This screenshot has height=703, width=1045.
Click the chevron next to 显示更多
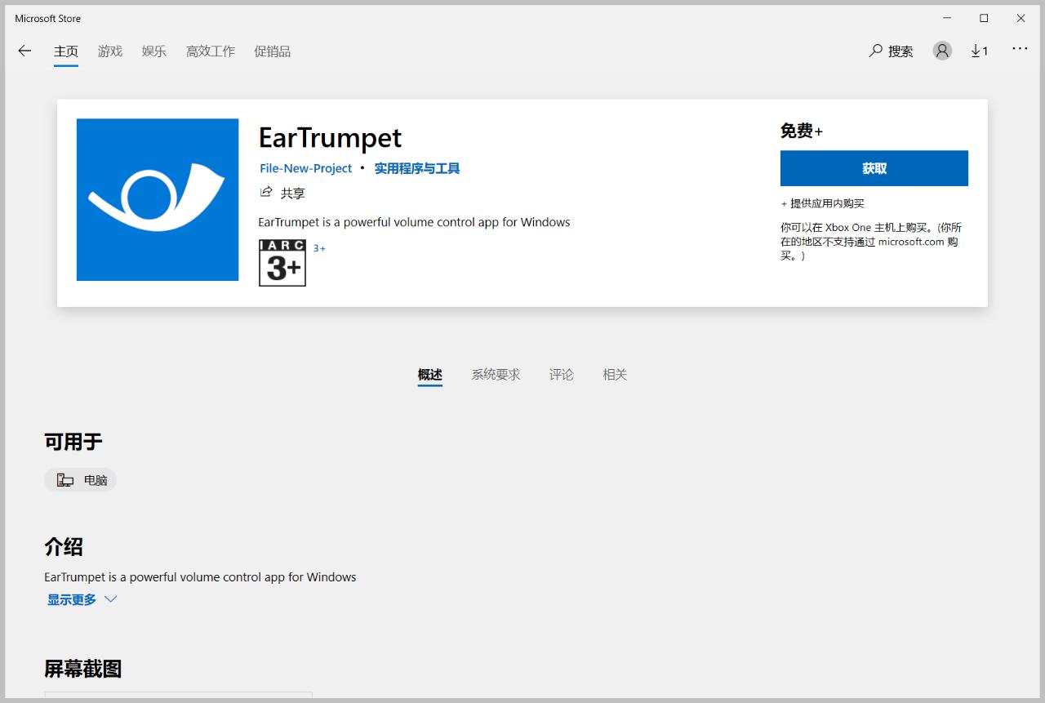tap(111, 599)
